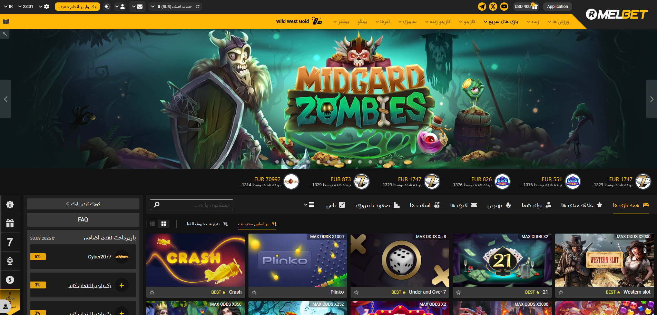Refresh the main account balance
The height and width of the screenshot is (315, 657).
point(198,7)
